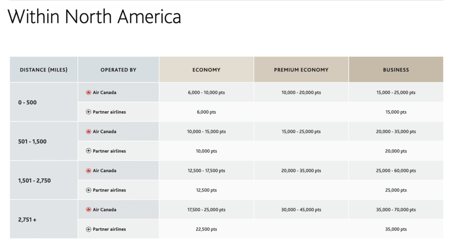Click the 6,000 - 10,000 pts economy cell
449x244 pixels.
tap(207, 93)
